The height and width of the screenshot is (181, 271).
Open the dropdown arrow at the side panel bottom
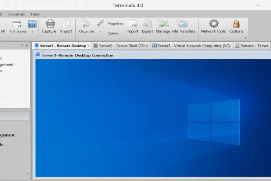[28, 174]
